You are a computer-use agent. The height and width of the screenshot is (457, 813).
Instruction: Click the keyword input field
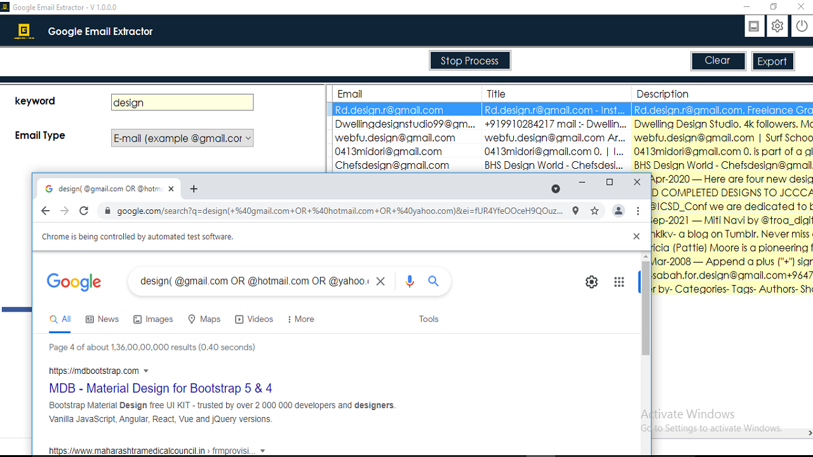tap(182, 102)
